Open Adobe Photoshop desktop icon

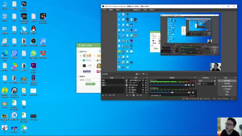tap(24, 6)
